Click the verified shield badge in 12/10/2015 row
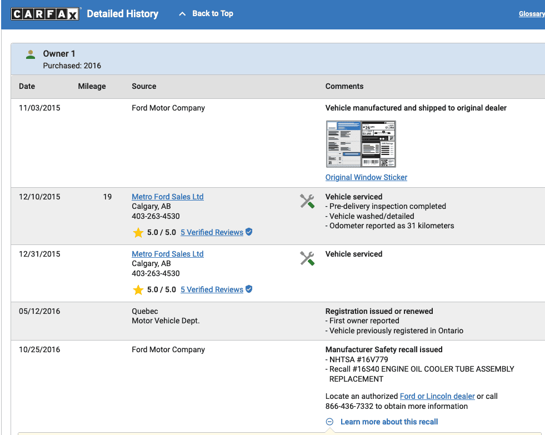The height and width of the screenshot is (435, 545). 249,232
